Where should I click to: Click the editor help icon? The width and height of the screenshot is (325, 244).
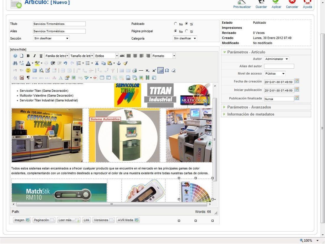click(15, 56)
